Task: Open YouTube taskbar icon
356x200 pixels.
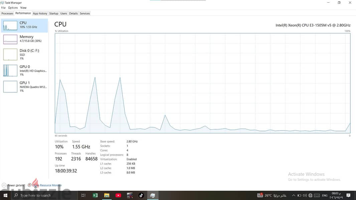Action: pyautogui.click(x=118, y=195)
